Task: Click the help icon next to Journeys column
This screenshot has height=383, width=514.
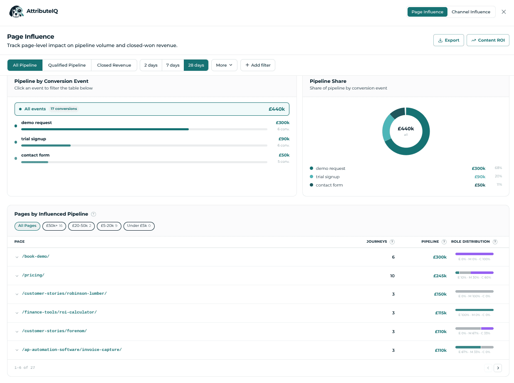Action: (392, 241)
